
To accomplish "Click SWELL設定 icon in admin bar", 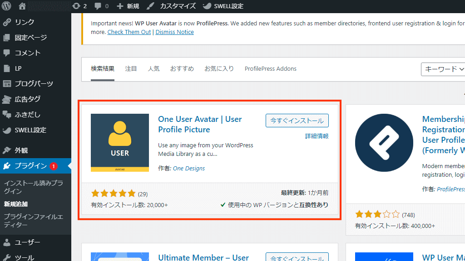I will click(207, 6).
